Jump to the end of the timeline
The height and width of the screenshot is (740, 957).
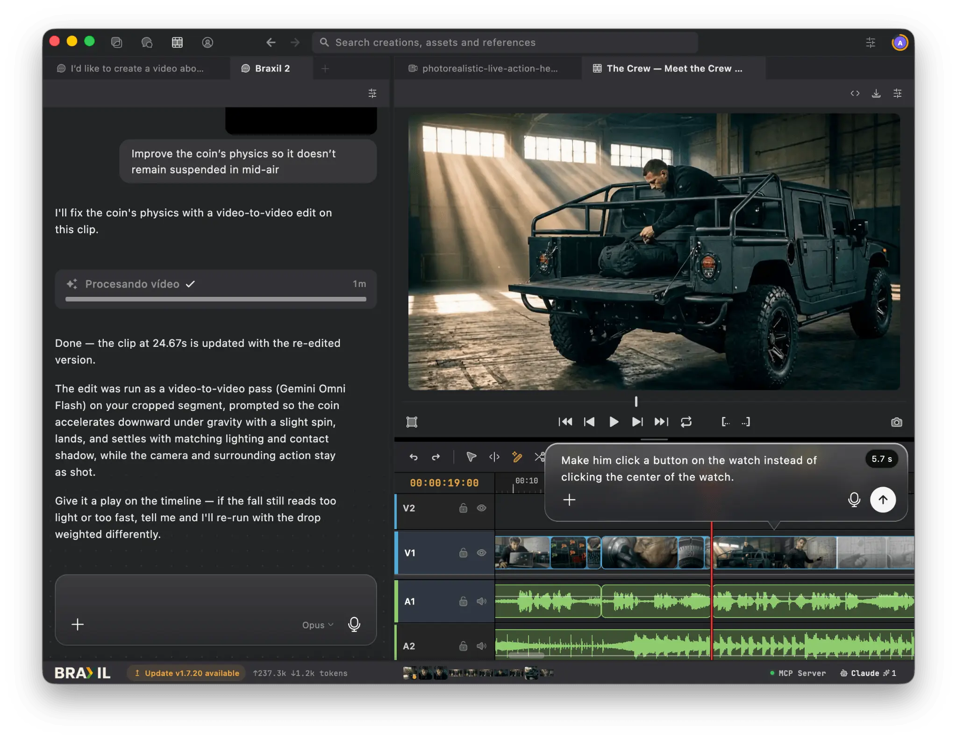[661, 422]
